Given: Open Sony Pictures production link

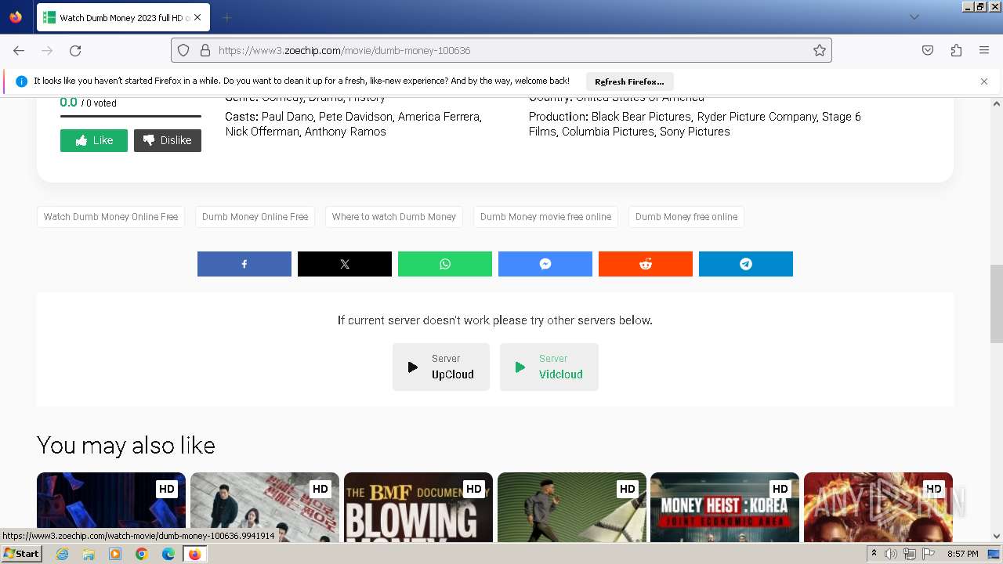Looking at the screenshot, I should 695,132.
